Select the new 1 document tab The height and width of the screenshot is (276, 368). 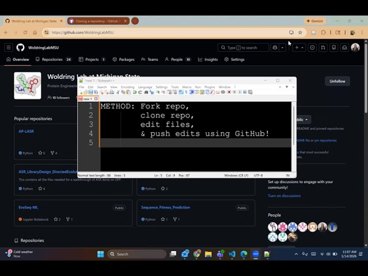click(87, 99)
